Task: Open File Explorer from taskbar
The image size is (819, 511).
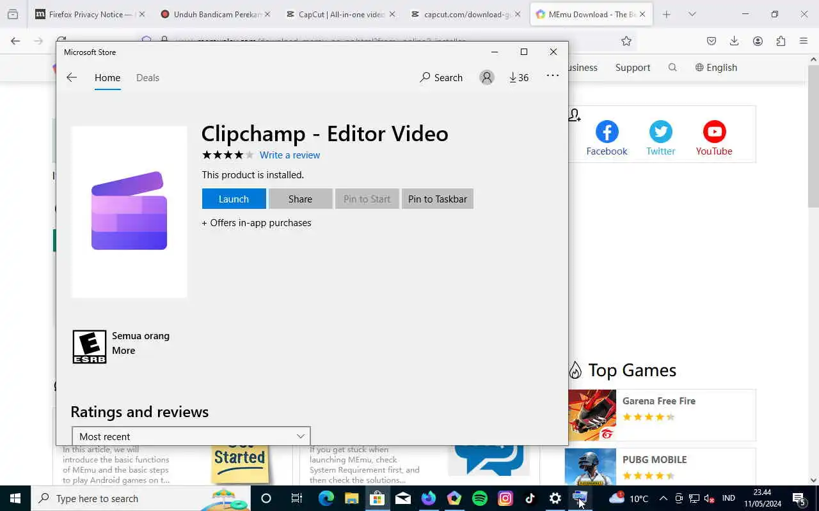Action: 351,498
